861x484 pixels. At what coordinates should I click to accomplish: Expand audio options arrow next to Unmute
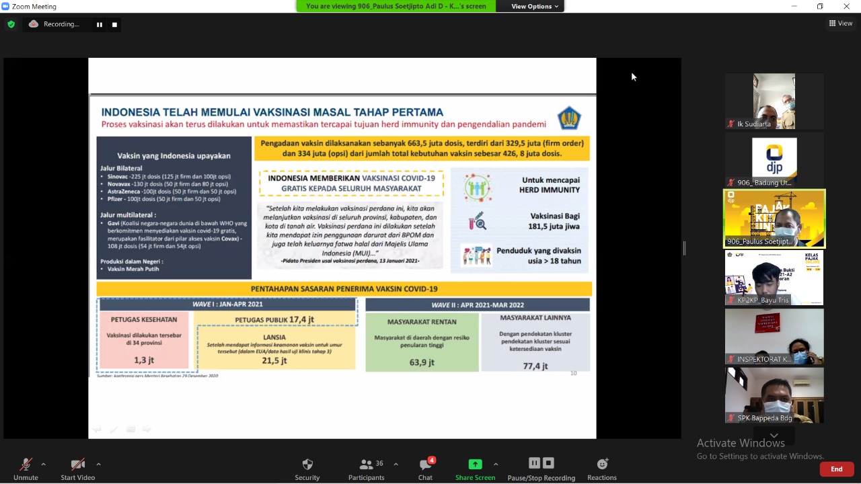click(x=44, y=464)
